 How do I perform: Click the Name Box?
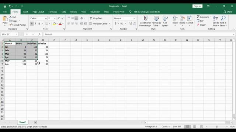[9, 34]
